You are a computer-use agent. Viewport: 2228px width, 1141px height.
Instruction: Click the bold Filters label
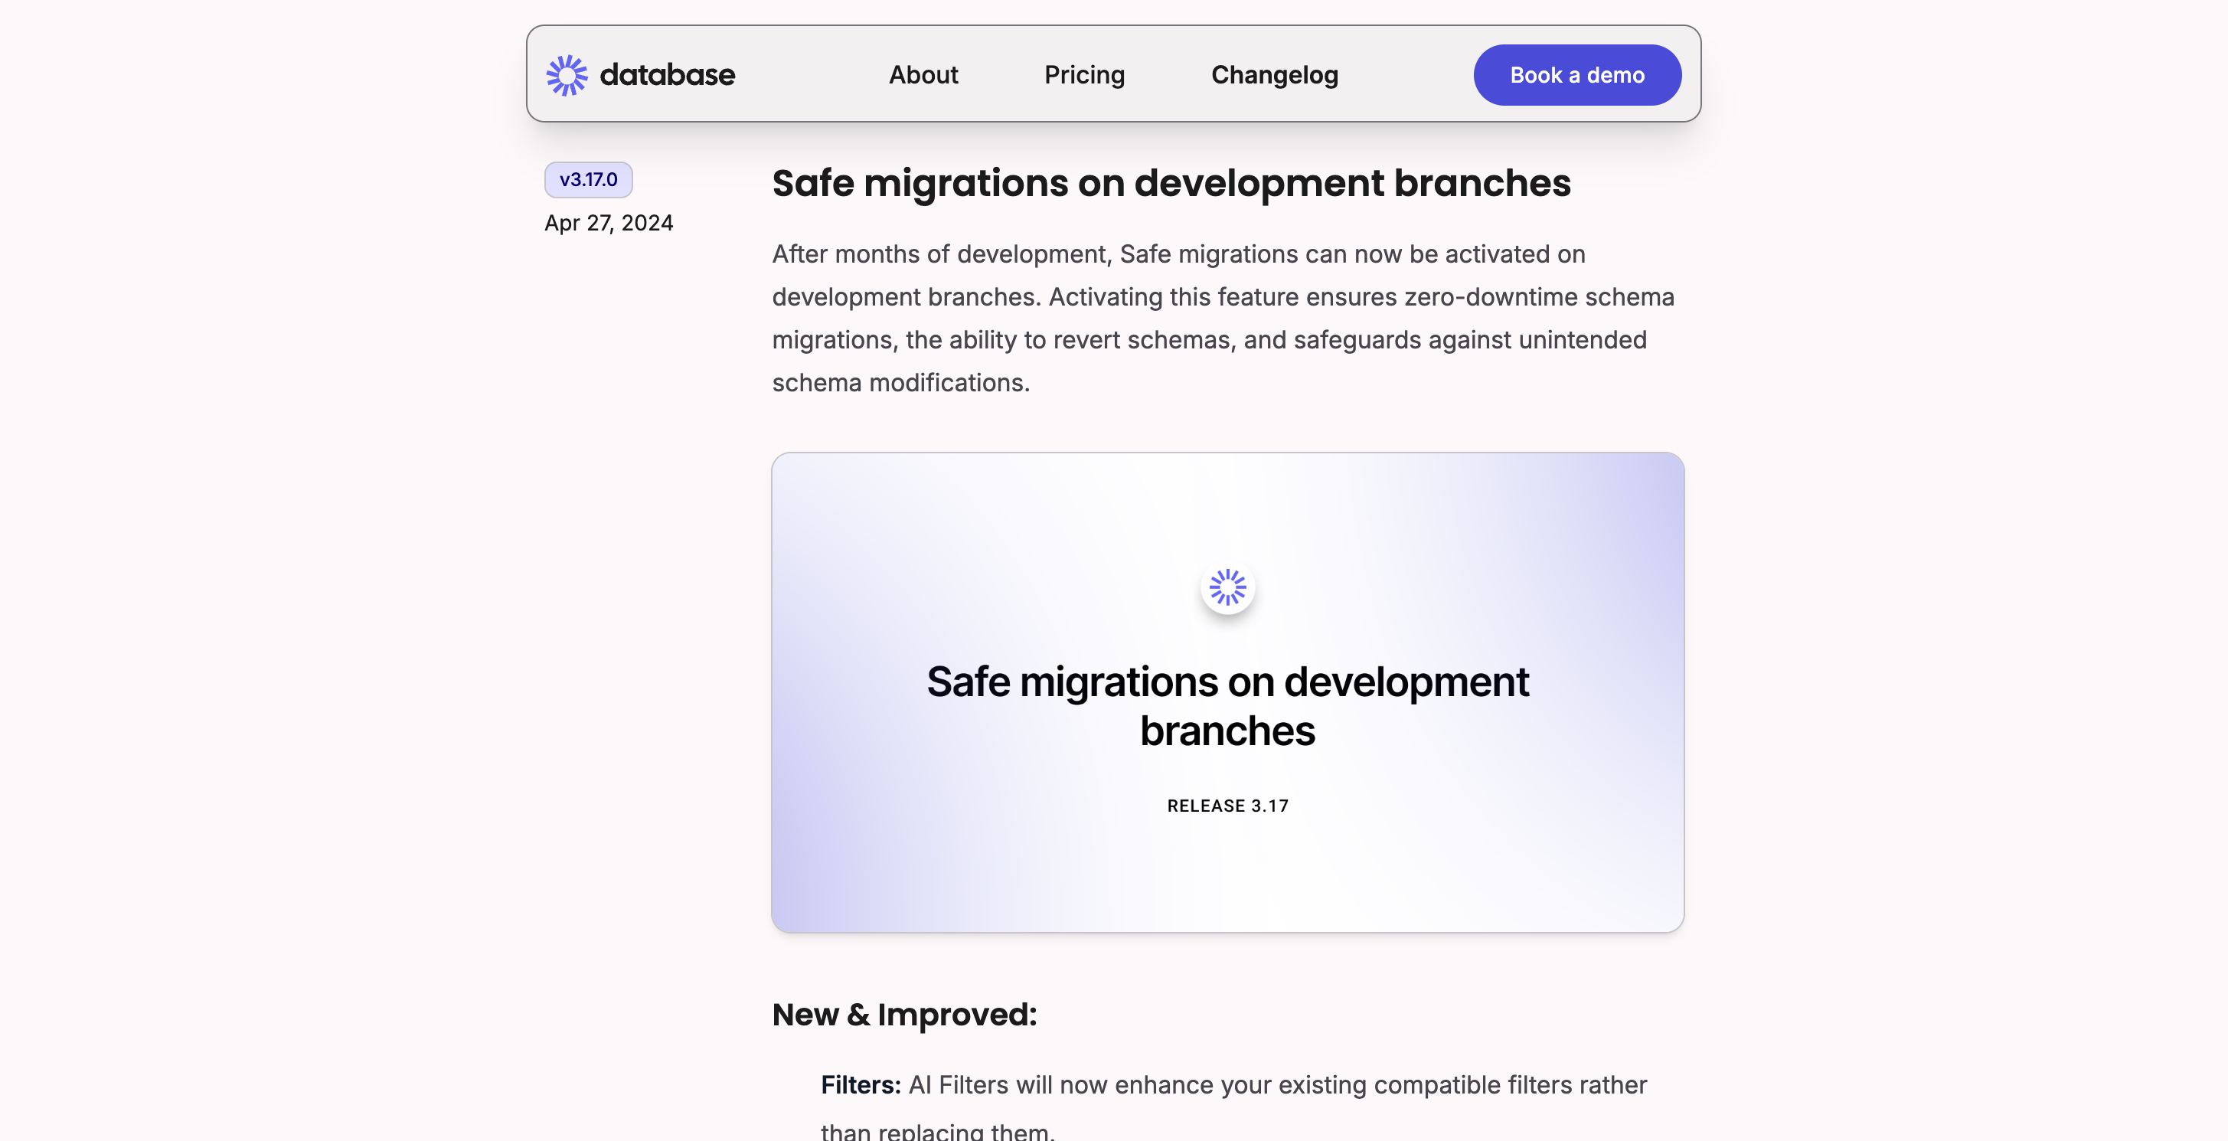click(860, 1085)
